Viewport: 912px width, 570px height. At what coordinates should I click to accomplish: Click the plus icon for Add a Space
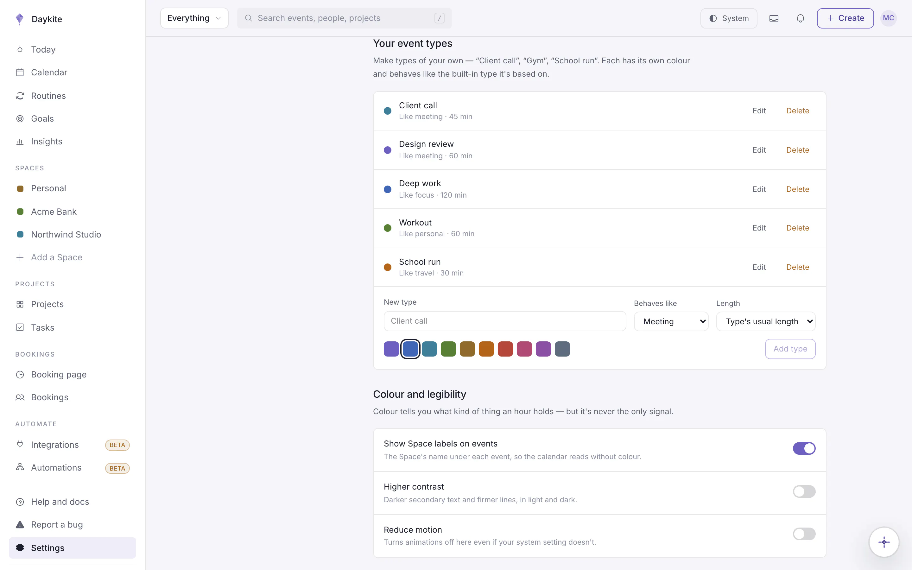pyautogui.click(x=20, y=257)
